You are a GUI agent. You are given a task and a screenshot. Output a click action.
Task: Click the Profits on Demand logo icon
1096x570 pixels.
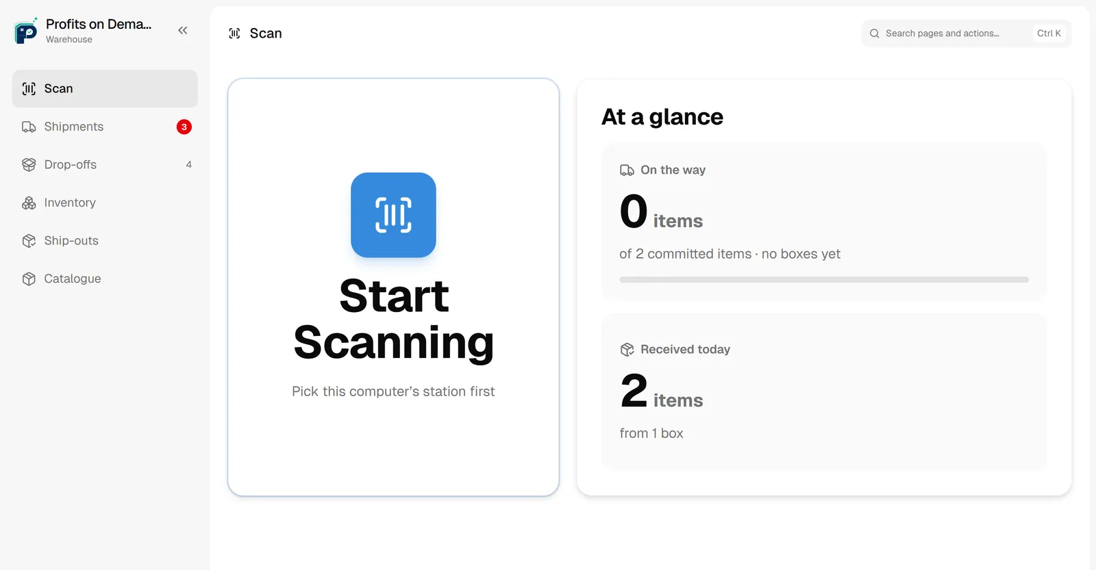[26, 31]
